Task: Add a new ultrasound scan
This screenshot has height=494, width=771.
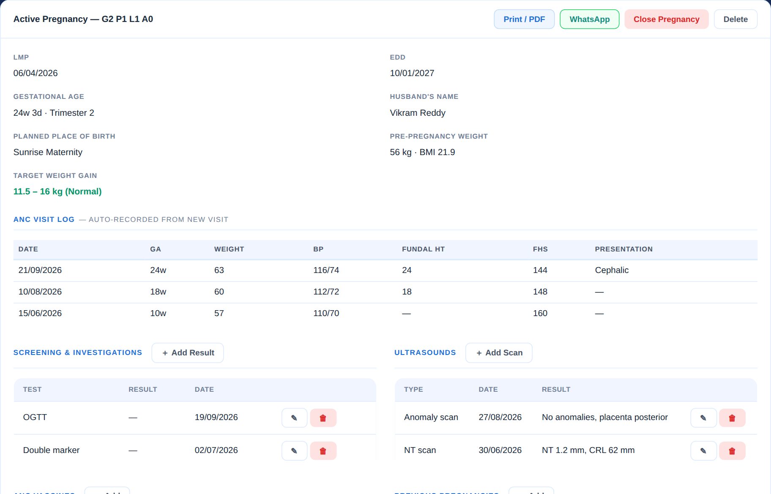Action: 499,353
